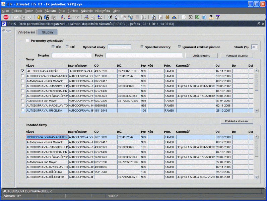The image size is (267, 201).
Task: Switch to the Vyhledávání tab
Action: pyautogui.click(x=26, y=32)
